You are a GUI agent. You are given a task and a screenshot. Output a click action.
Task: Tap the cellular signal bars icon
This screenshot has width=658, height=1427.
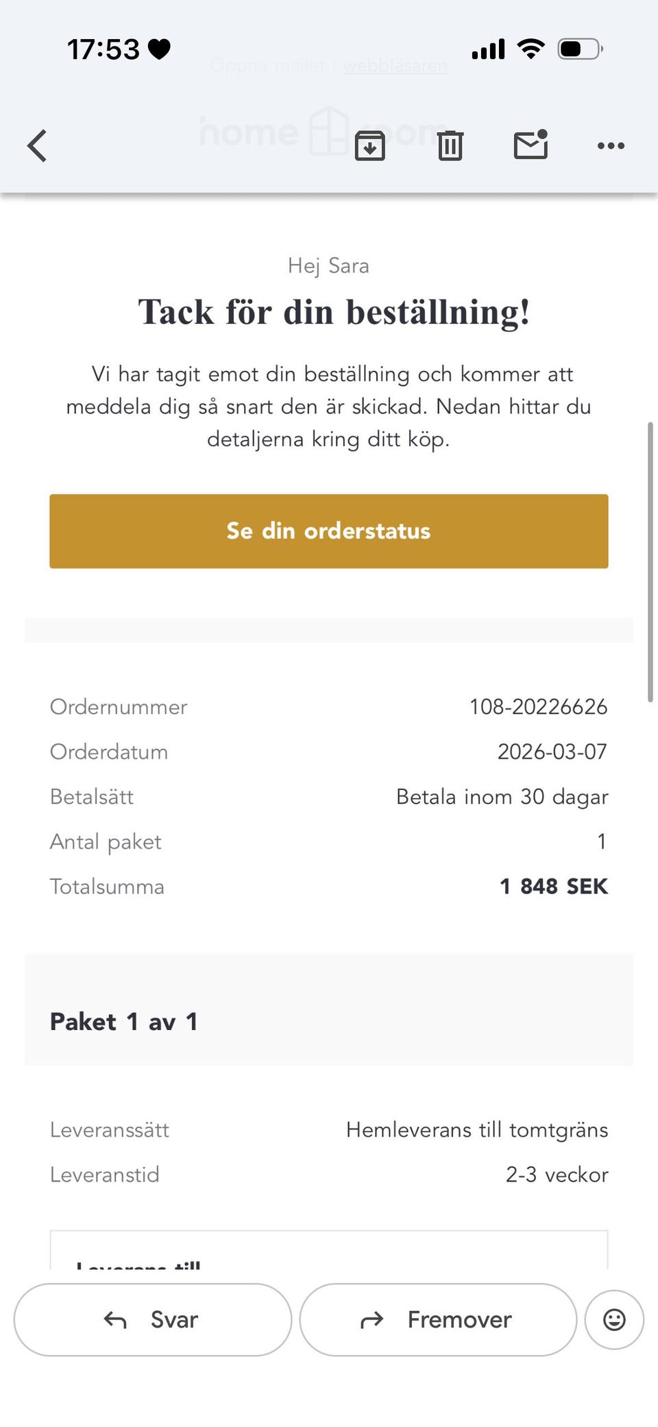click(488, 49)
